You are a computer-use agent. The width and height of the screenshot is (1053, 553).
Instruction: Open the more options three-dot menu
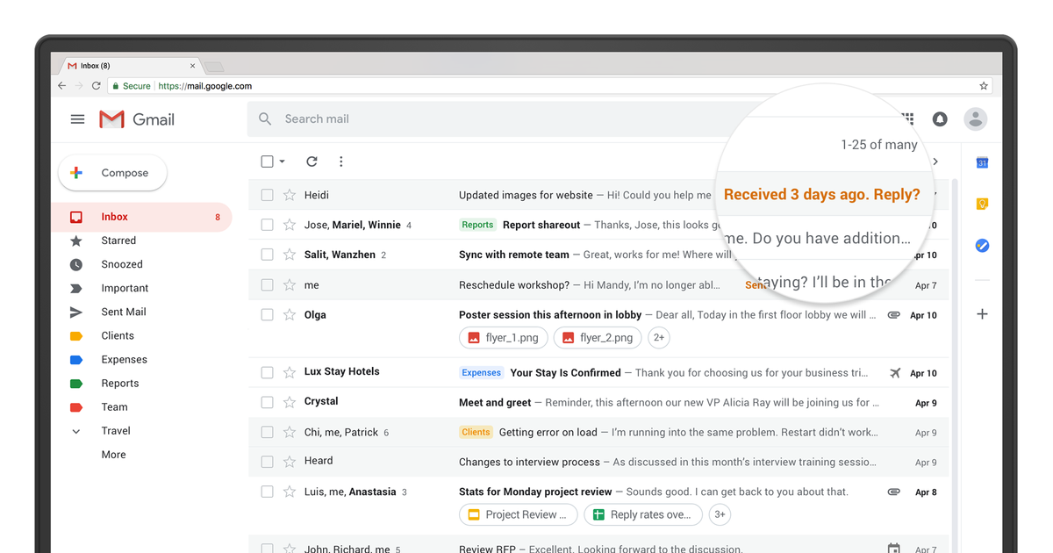341,162
